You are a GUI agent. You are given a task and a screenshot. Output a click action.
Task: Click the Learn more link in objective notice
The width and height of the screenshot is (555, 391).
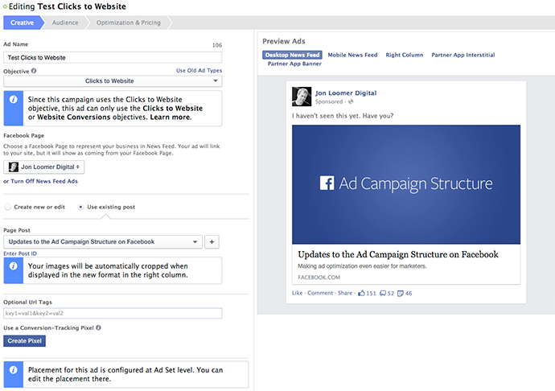(171, 117)
